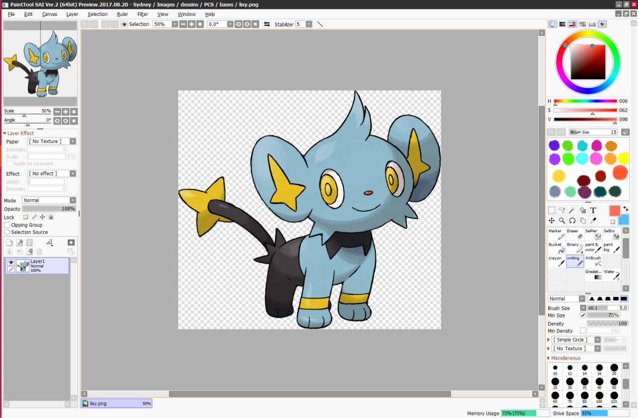Select the Move tool in toolbox

tap(552, 220)
